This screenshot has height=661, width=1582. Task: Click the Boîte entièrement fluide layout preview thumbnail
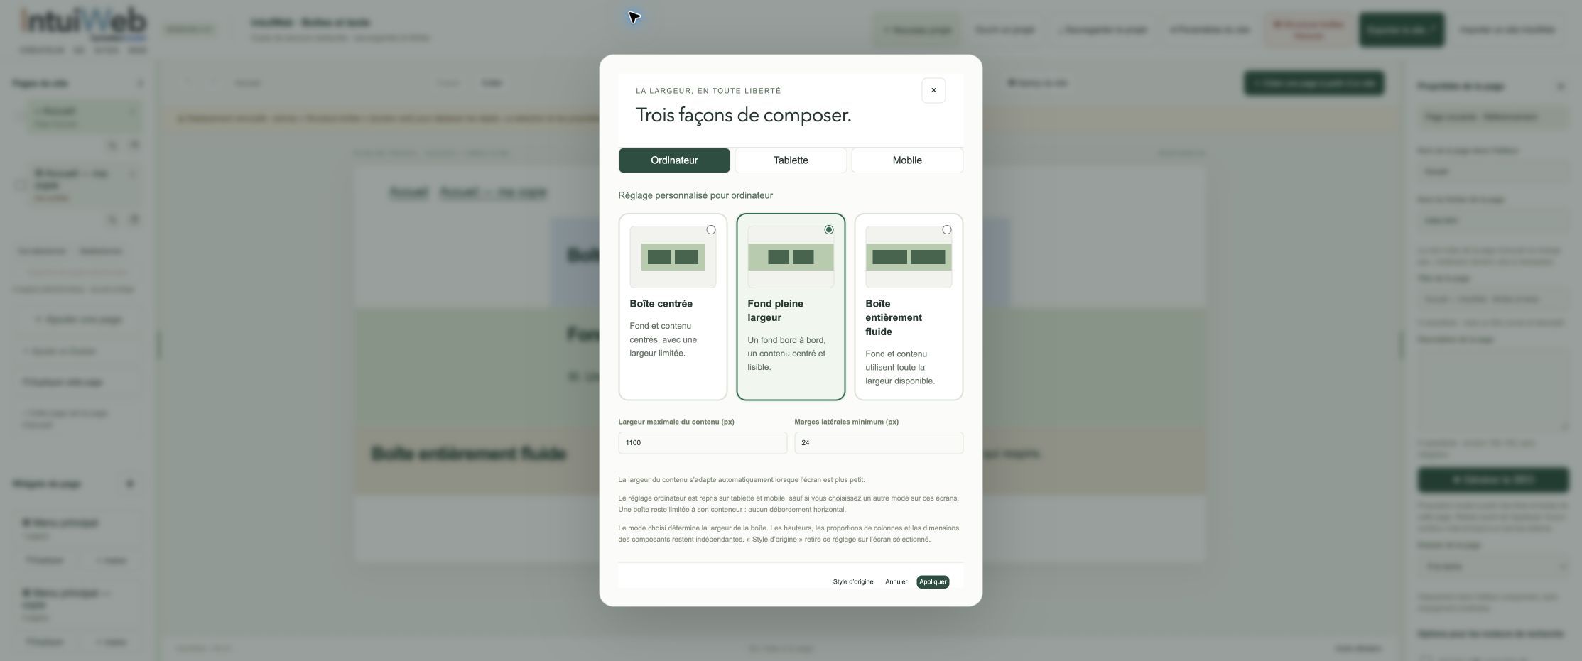tap(909, 257)
